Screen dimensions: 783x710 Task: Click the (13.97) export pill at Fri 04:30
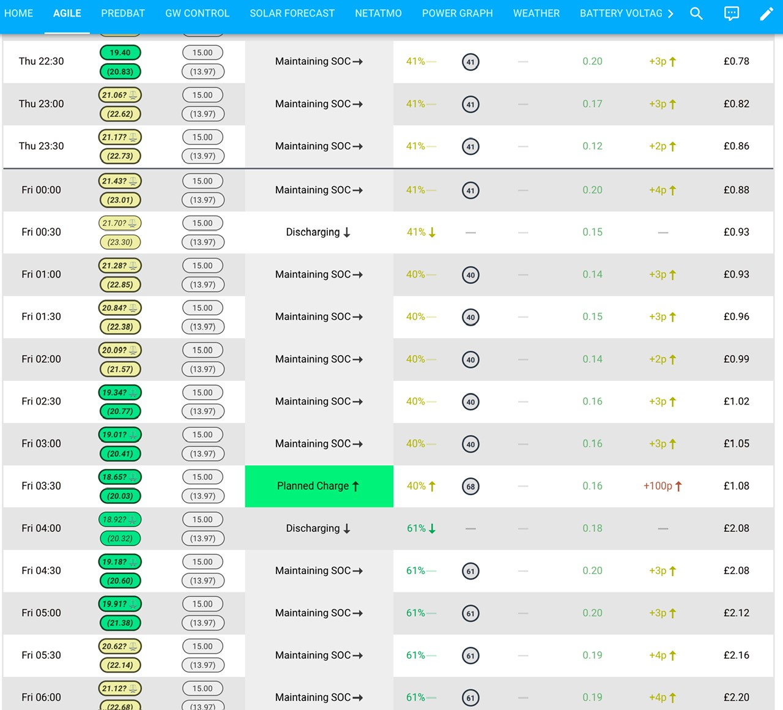click(202, 581)
